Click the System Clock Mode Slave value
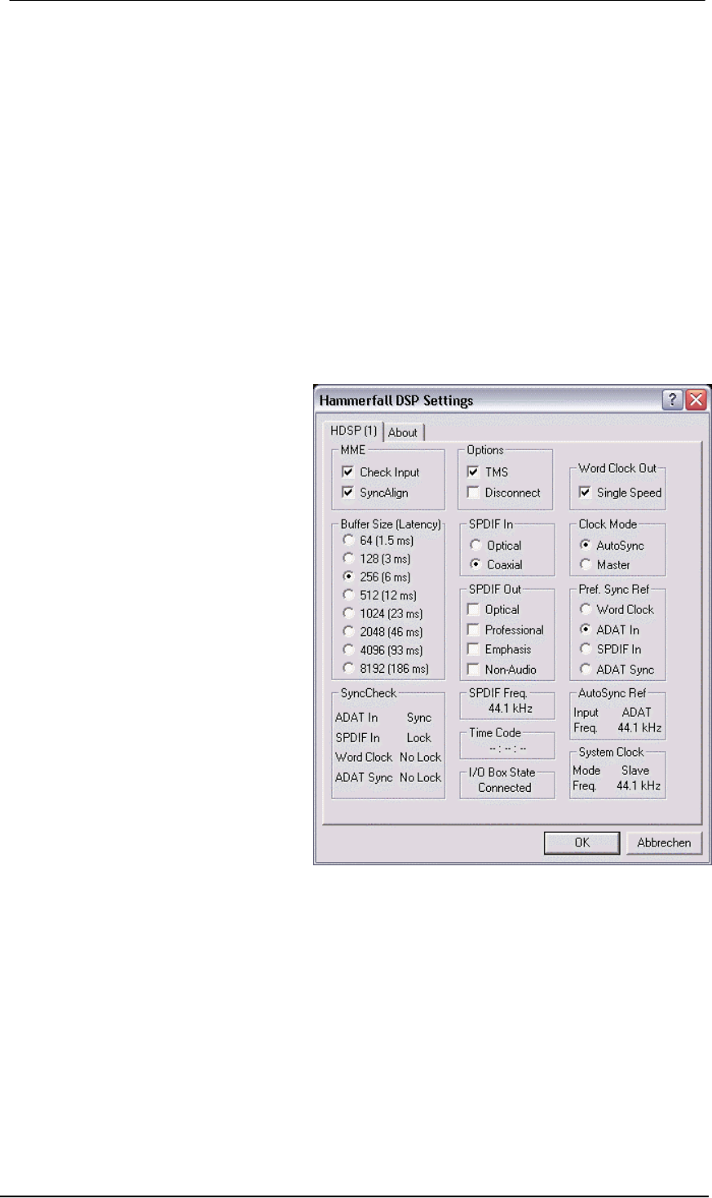 (635, 770)
